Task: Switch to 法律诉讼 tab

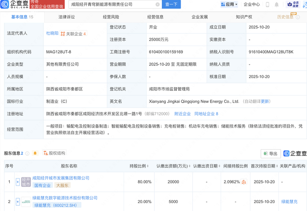Action: click(67, 17)
